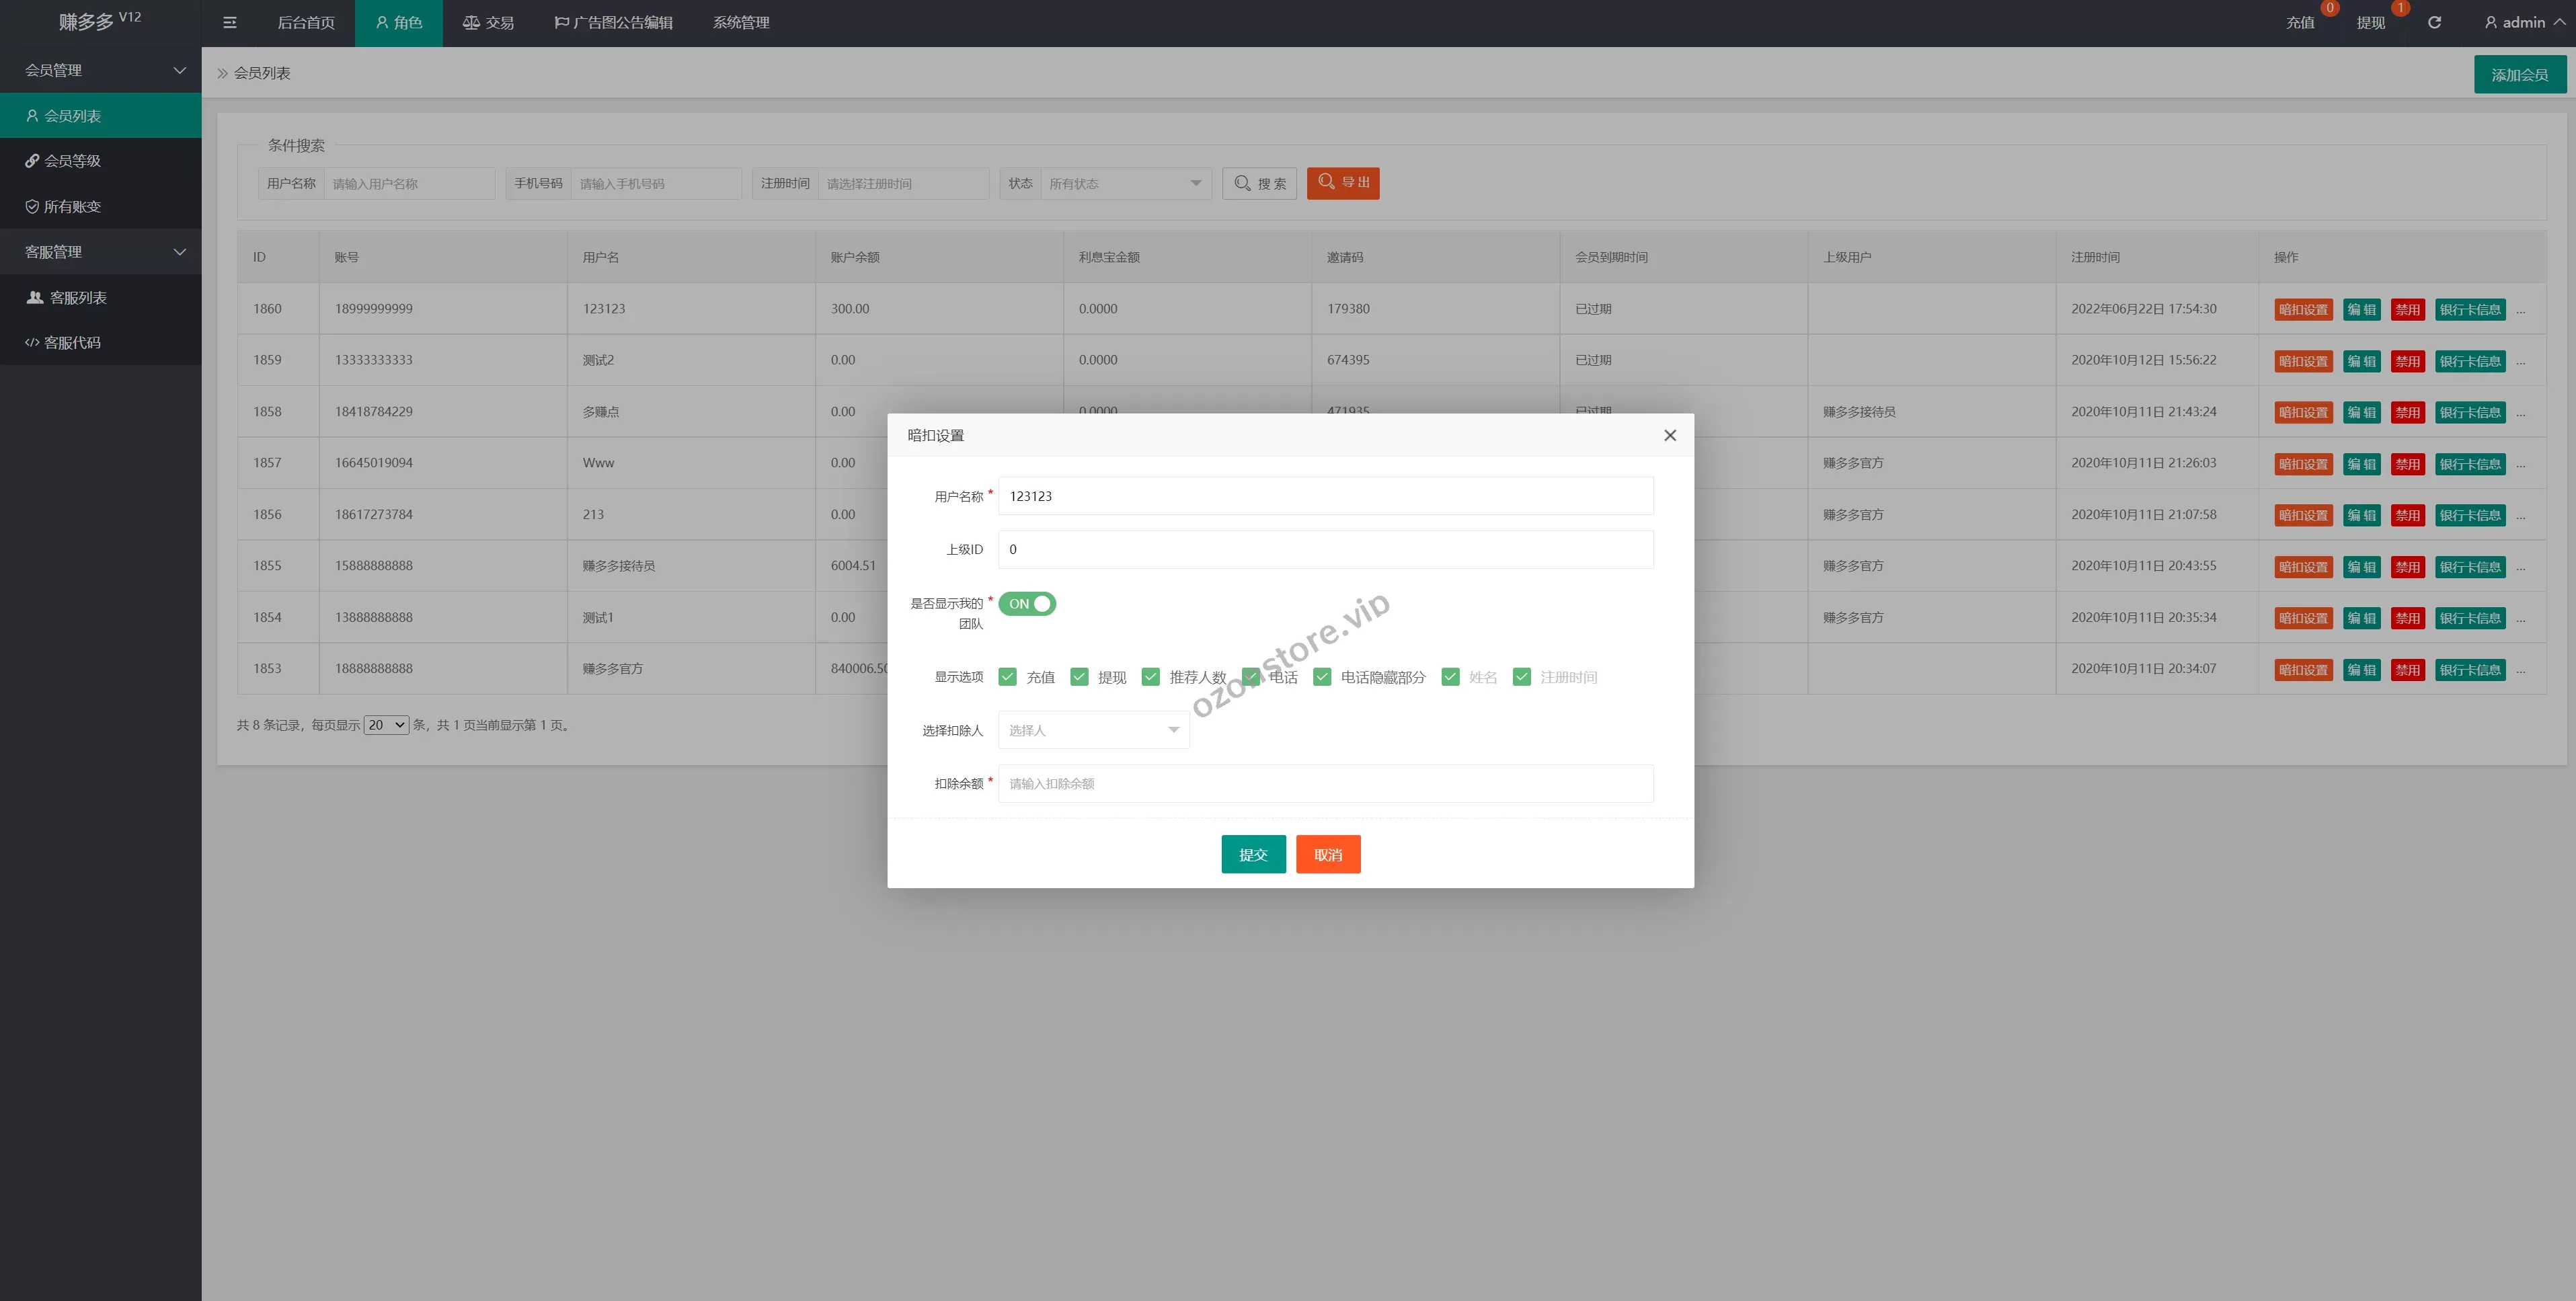Open 所有账变 shield item in sidebar
2576x1301 pixels.
click(72, 206)
